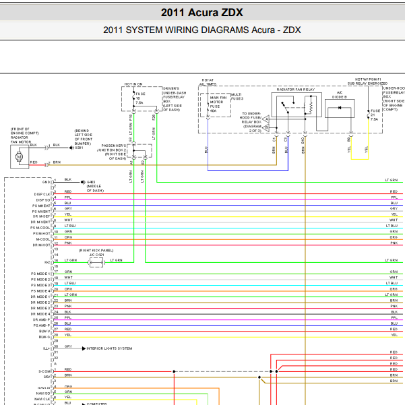Image resolution: width=405 pixels, height=405 pixels.
Task: Click the black arrow before Interior Lights System
Action: (x=84, y=348)
